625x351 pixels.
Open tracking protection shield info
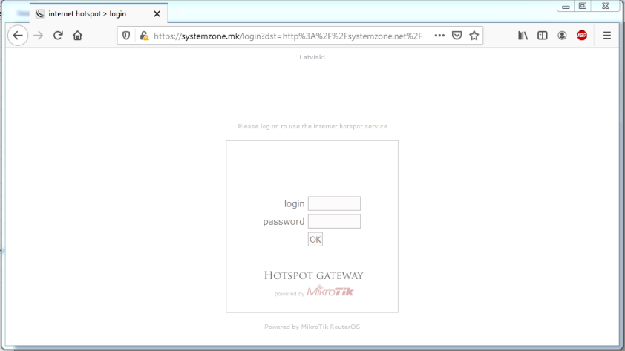(126, 36)
